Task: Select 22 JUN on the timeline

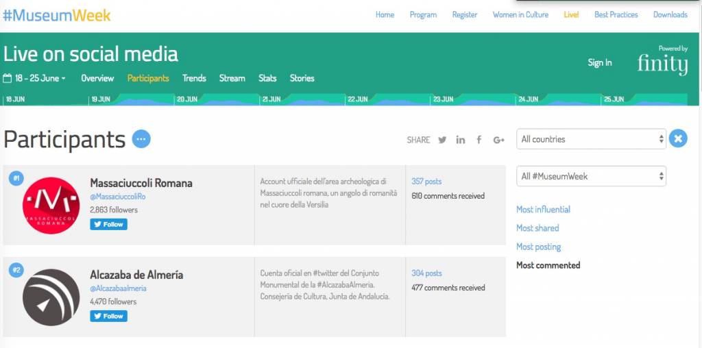Action: (358, 99)
